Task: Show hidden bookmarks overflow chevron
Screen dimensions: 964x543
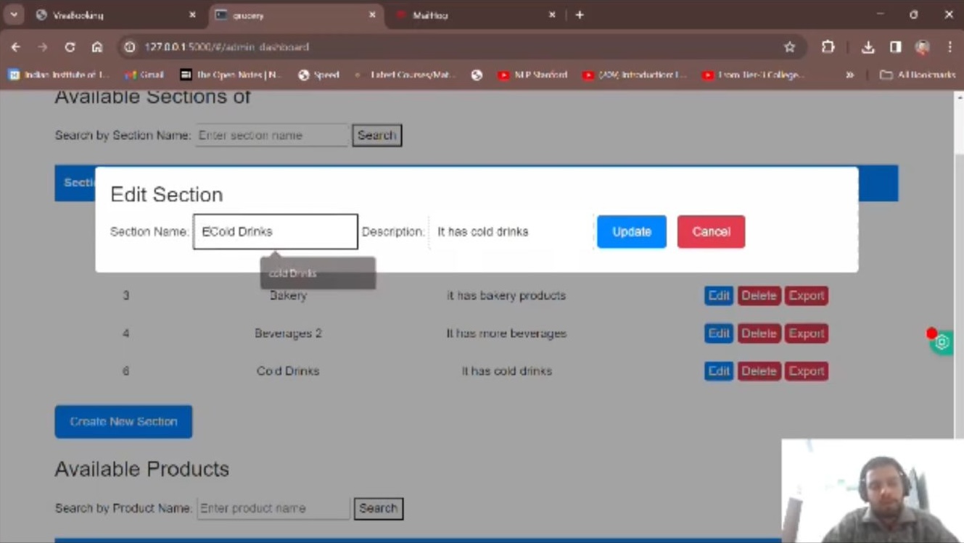Action: point(849,75)
